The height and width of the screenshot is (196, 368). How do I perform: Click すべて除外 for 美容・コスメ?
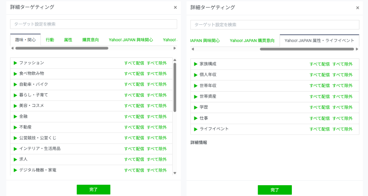tap(157, 106)
